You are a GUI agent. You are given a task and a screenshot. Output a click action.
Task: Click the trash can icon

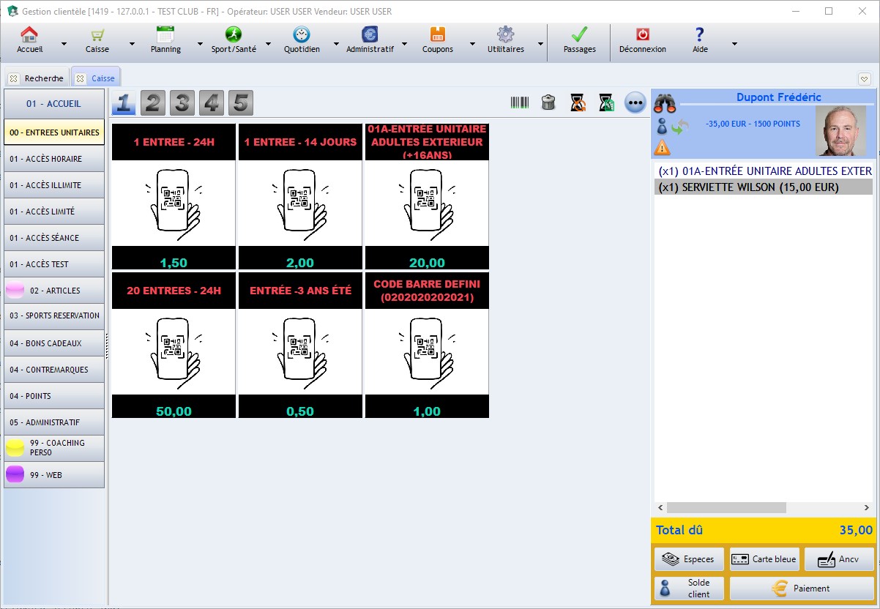click(548, 103)
